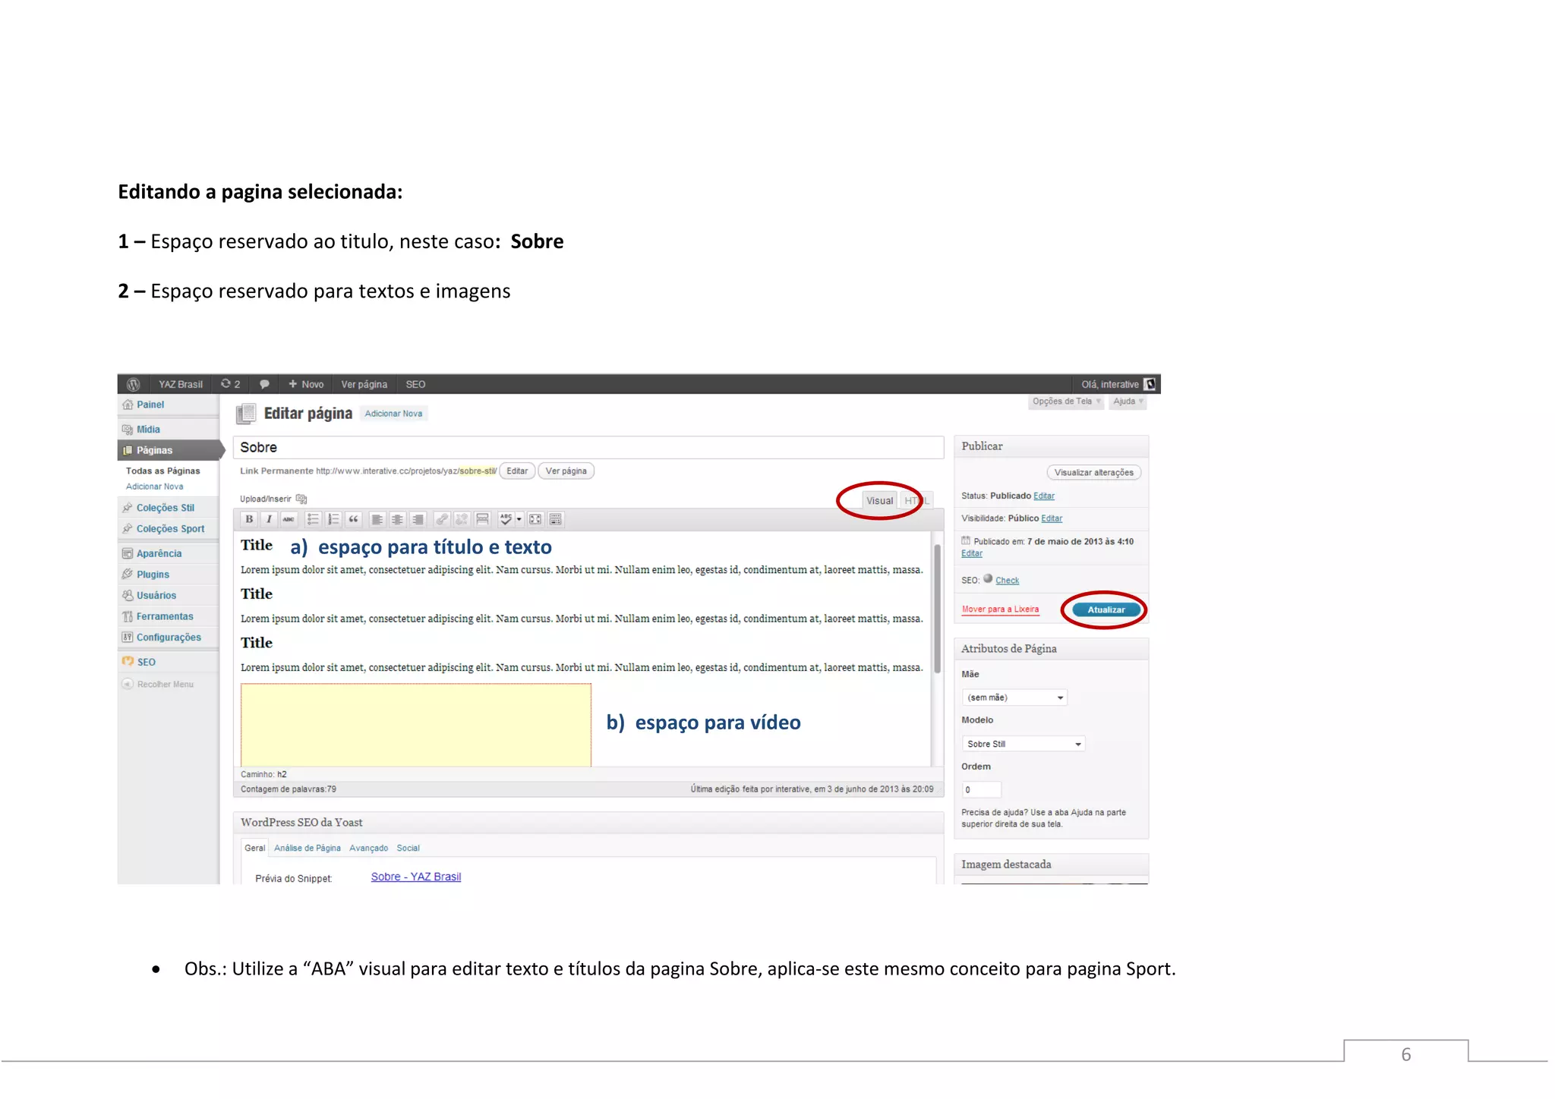Align text center
This screenshot has height=1099, width=1555.
pos(397,519)
